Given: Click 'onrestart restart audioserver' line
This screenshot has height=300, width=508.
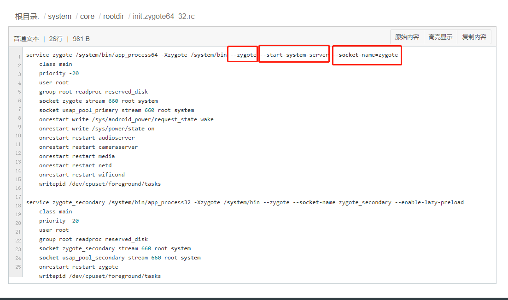Looking at the screenshot, I should (x=87, y=138).
